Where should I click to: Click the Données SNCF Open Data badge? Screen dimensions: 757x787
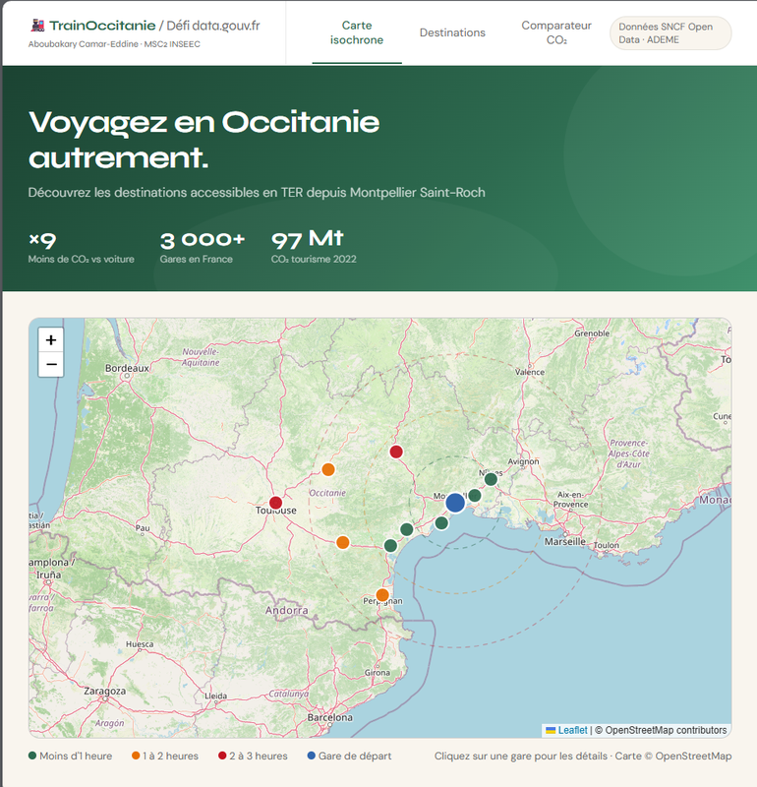click(670, 33)
